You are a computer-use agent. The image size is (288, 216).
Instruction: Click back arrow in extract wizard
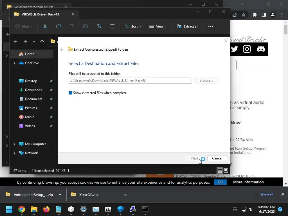click(62, 49)
